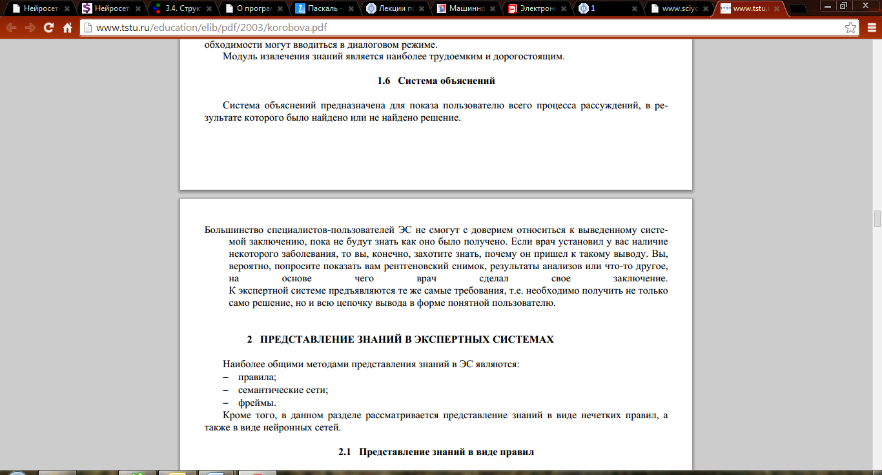Image resolution: width=882 pixels, height=475 pixels.
Task: Bookmark this page with the star
Action: [851, 28]
